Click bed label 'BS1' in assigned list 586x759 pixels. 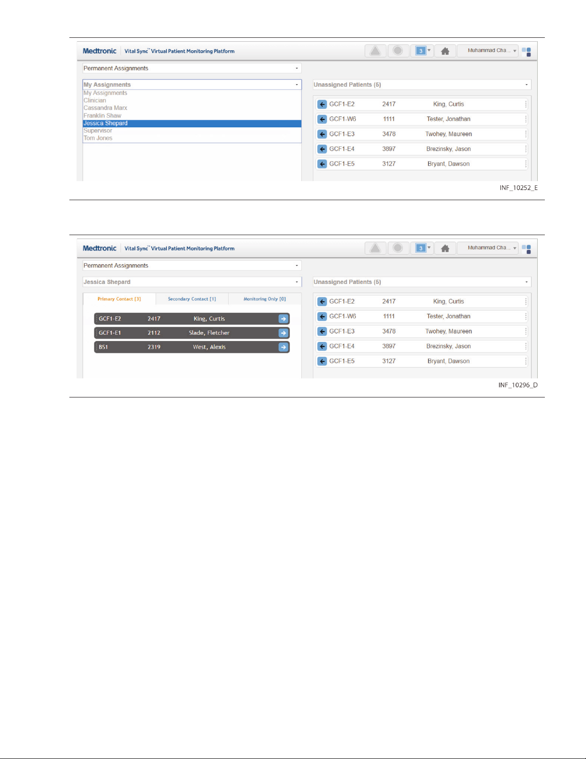[103, 347]
